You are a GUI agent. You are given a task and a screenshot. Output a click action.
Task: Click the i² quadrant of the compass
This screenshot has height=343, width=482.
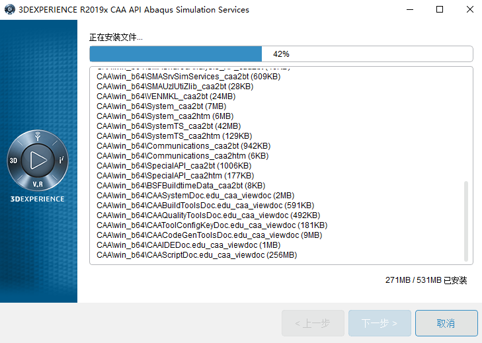61,161
